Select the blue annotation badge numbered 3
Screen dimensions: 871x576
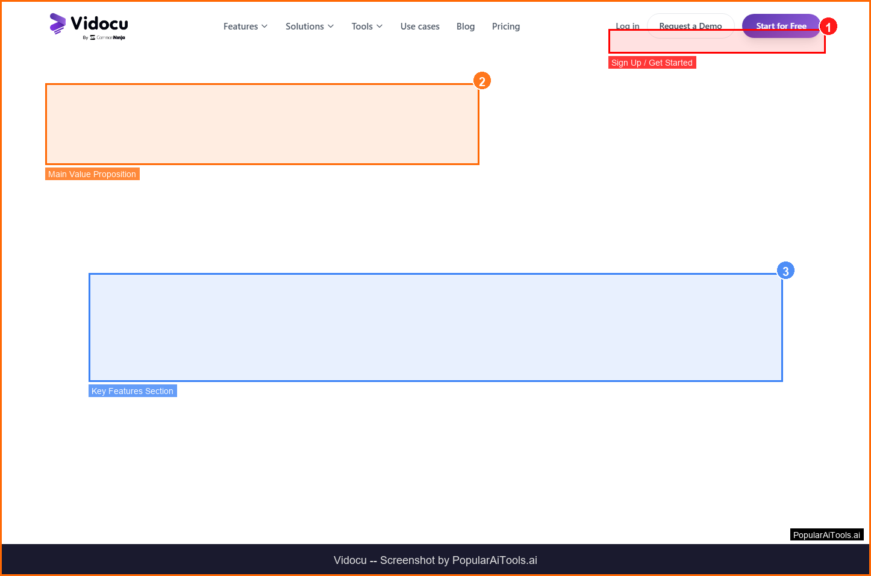coord(785,271)
